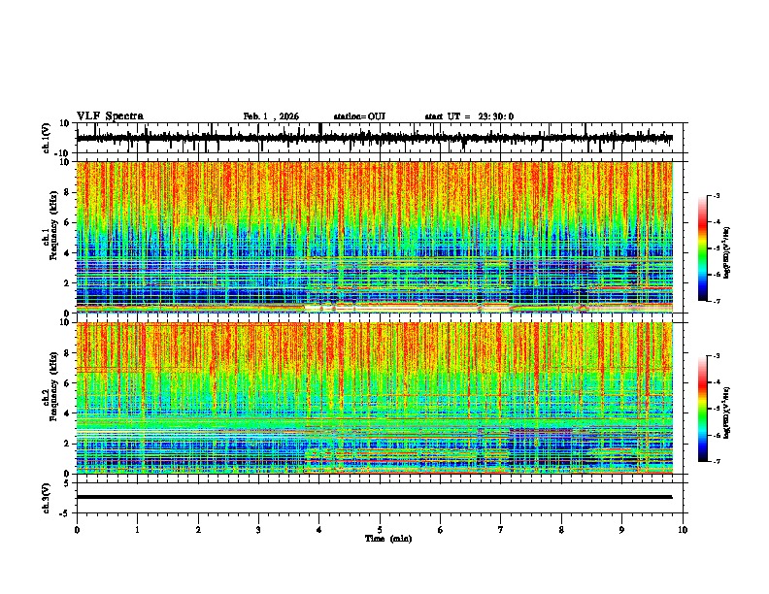Click time axis tick label "5"
This screenshot has width=769, height=594.
coord(380,530)
